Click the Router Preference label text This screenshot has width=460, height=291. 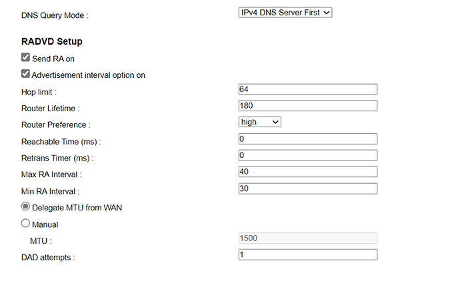click(x=56, y=125)
